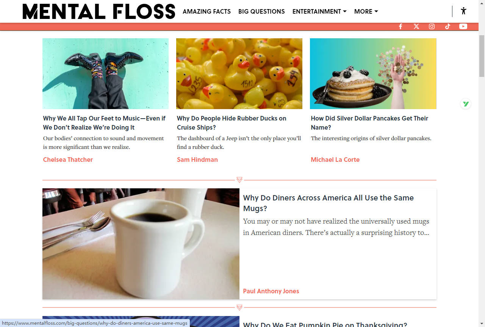Open the Amazing Facts section
Screen dimensions: 485x327
tap(207, 11)
